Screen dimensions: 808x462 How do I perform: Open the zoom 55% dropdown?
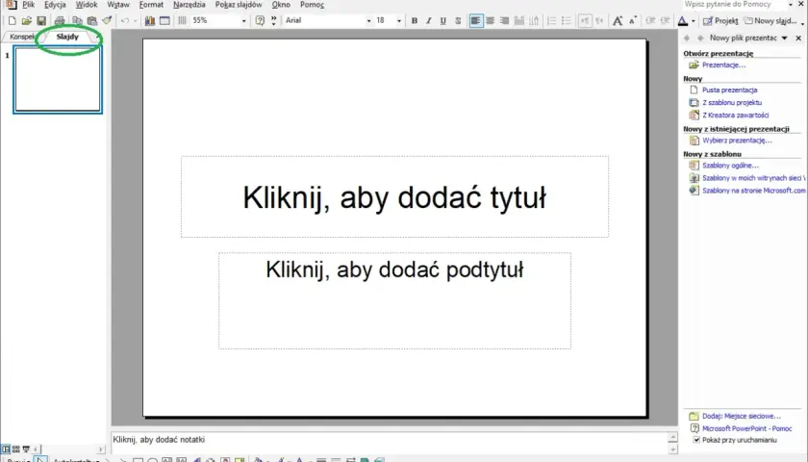click(x=243, y=21)
